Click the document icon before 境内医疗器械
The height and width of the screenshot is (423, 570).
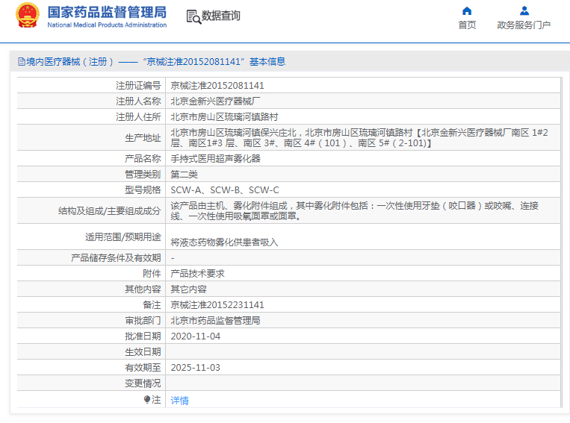(22, 62)
